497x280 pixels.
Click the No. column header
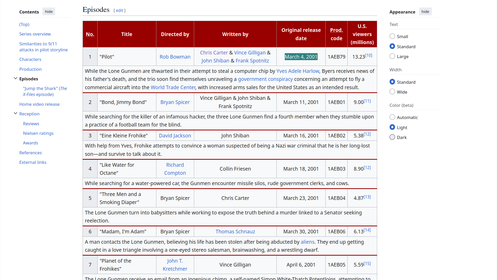[x=90, y=34]
